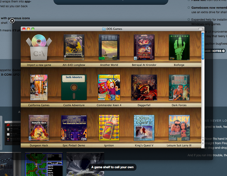Select the Ignition game cover
The image size is (227, 176).
pos(109,128)
